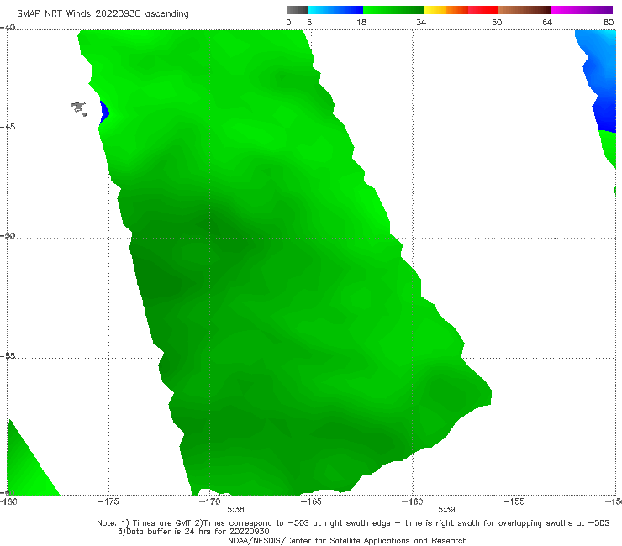Click the magenta segment of the color scale
This screenshot has height=546, width=622.
pyautogui.click(x=582, y=10)
